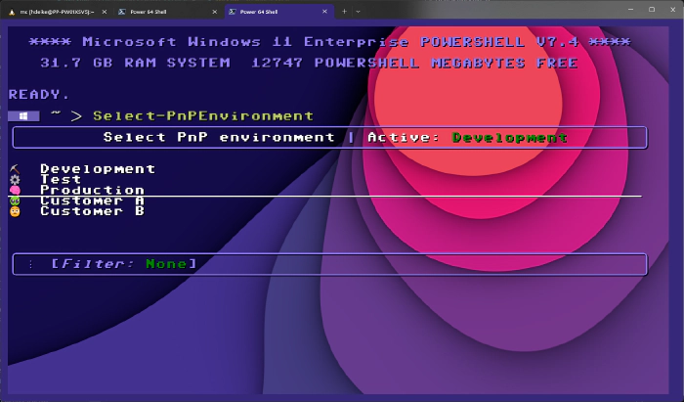Click the PowerShell icon on the active tab
Viewport: 684px width, 402px height.
coord(233,10)
